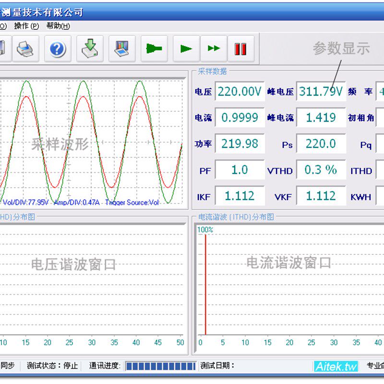384x384 pixels.
Task: Click the printer icon in toolbar
Action: coord(25,49)
